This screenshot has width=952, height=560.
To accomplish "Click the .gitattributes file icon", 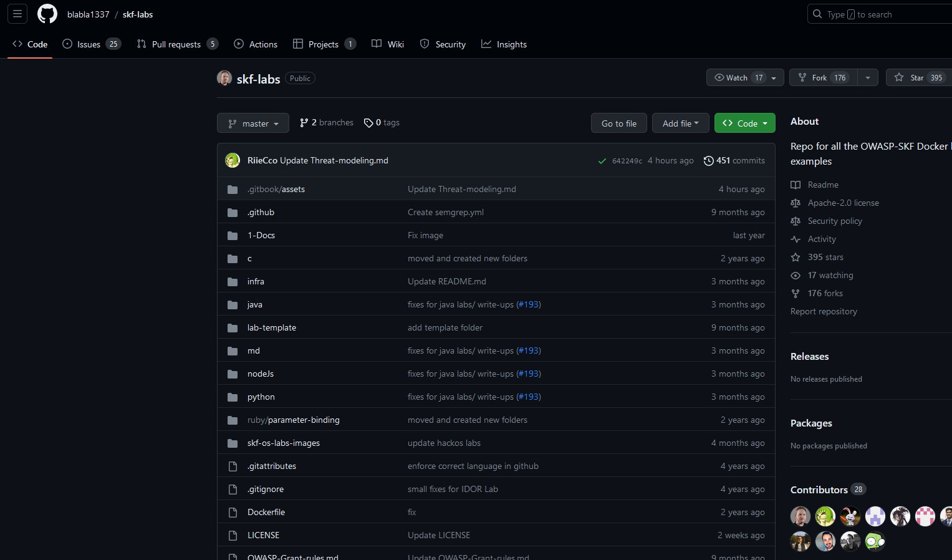I will pyautogui.click(x=233, y=466).
